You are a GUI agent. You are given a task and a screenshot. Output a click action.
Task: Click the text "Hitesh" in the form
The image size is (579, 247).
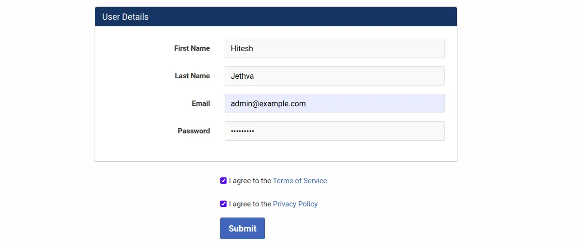(x=242, y=48)
